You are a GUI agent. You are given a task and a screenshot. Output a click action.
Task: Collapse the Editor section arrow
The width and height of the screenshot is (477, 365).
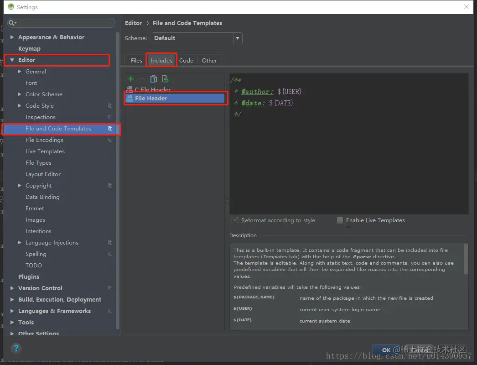coord(12,60)
